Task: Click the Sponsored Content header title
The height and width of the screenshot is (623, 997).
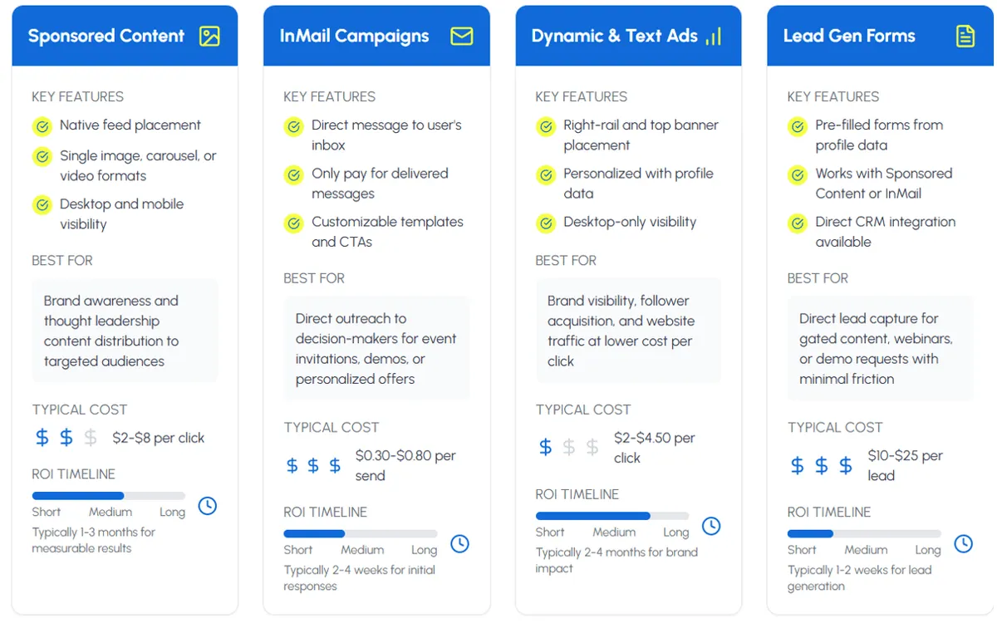Action: pos(106,37)
